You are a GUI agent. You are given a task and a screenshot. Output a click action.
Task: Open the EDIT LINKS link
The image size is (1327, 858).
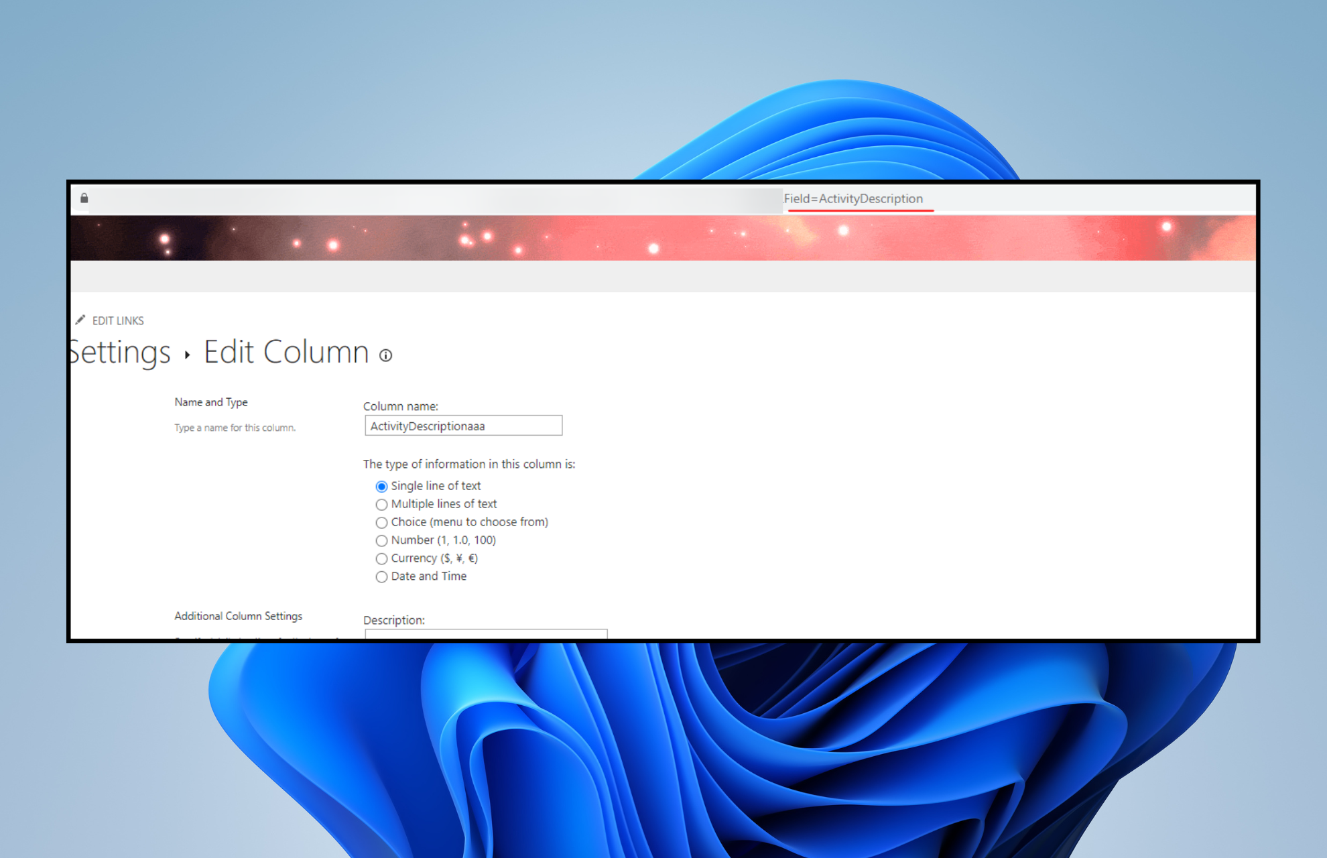click(x=118, y=320)
